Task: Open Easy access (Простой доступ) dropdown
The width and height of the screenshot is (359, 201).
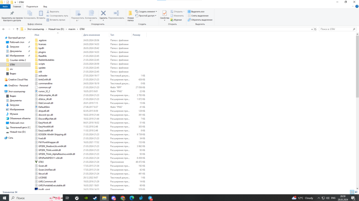Action: (146, 16)
